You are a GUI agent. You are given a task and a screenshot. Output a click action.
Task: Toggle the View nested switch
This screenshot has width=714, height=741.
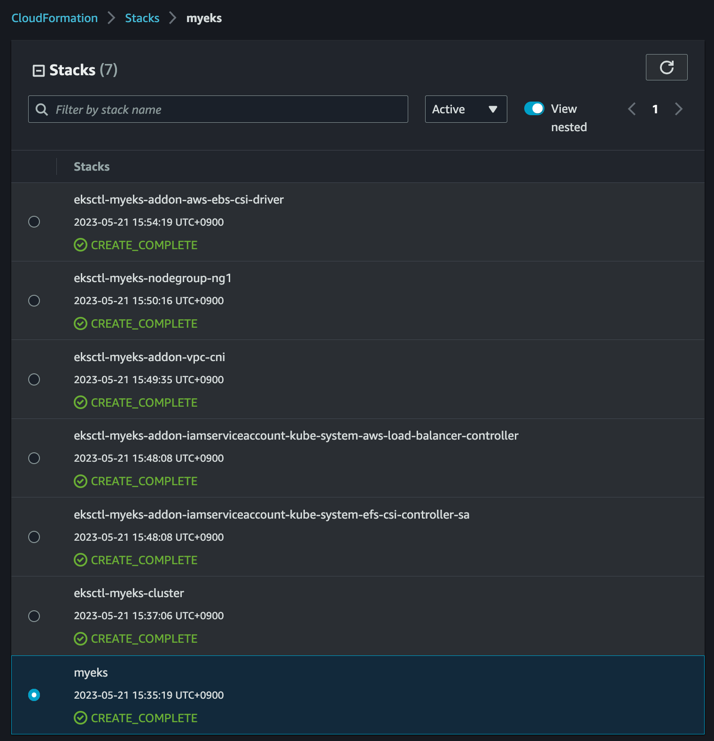pos(534,109)
